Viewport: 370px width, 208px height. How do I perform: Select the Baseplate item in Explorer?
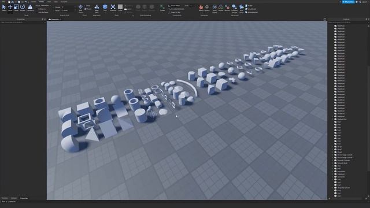[x=341, y=177]
